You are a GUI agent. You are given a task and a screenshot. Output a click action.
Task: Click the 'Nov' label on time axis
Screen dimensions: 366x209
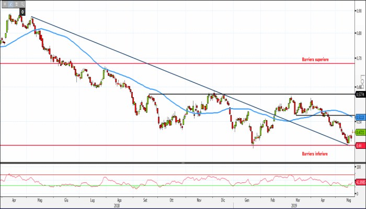(x=198, y=200)
